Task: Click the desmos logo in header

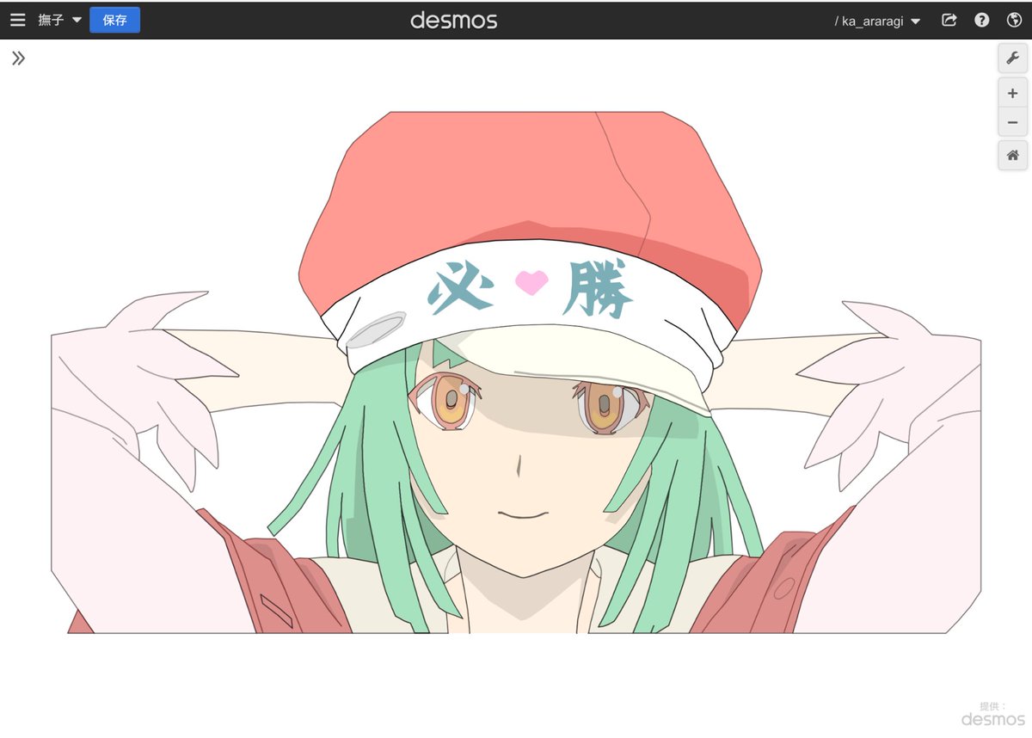Action: [453, 20]
